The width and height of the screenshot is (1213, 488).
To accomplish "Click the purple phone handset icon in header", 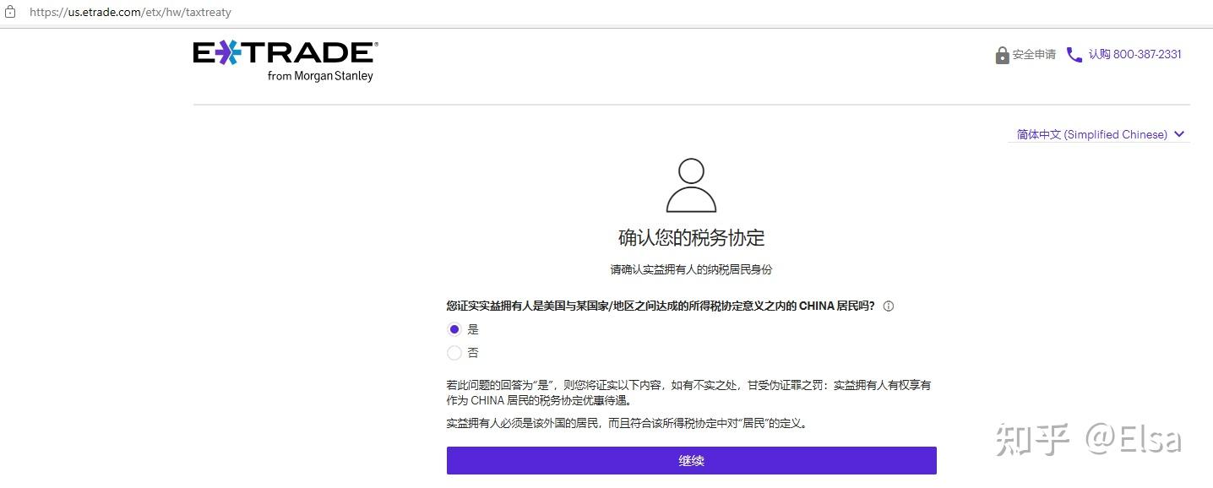I will click(1074, 54).
